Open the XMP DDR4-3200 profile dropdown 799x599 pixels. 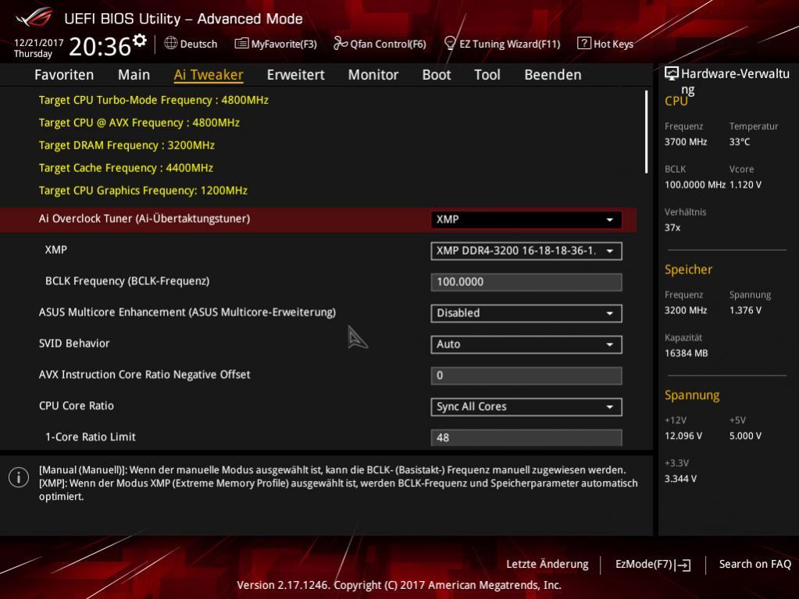click(526, 251)
